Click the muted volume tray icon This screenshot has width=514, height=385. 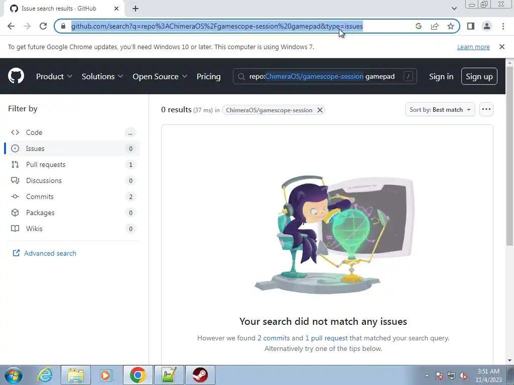[463, 376]
